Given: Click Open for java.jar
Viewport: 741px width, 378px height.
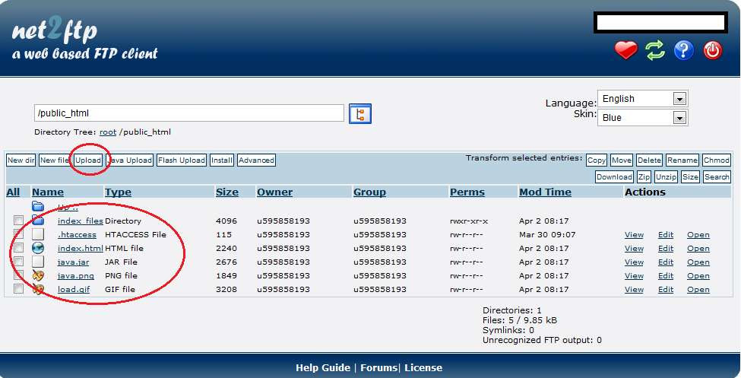Looking at the screenshot, I should click(x=698, y=262).
